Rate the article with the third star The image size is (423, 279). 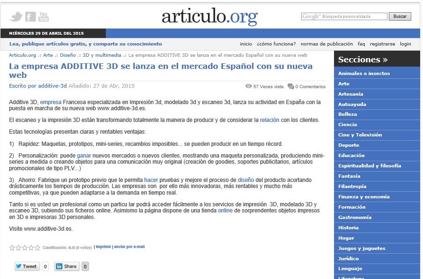25,248
